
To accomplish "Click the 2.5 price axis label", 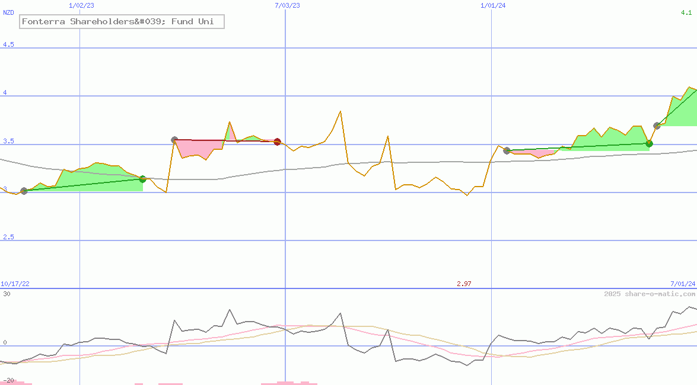I will point(8,237).
